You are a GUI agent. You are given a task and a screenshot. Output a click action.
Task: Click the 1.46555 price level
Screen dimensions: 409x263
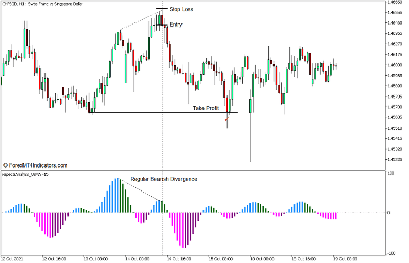pos(395,12)
